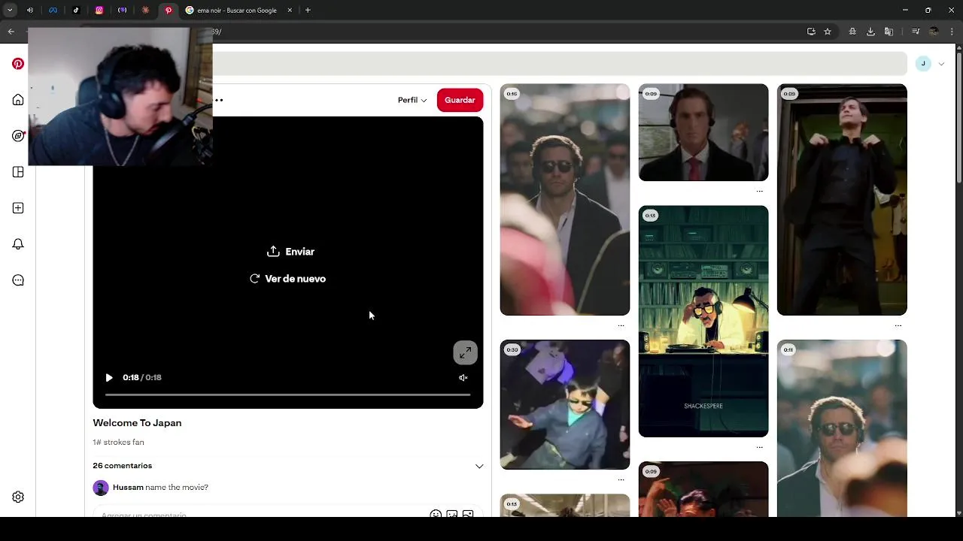Switch to the audio-playing browser tab

[30, 11]
